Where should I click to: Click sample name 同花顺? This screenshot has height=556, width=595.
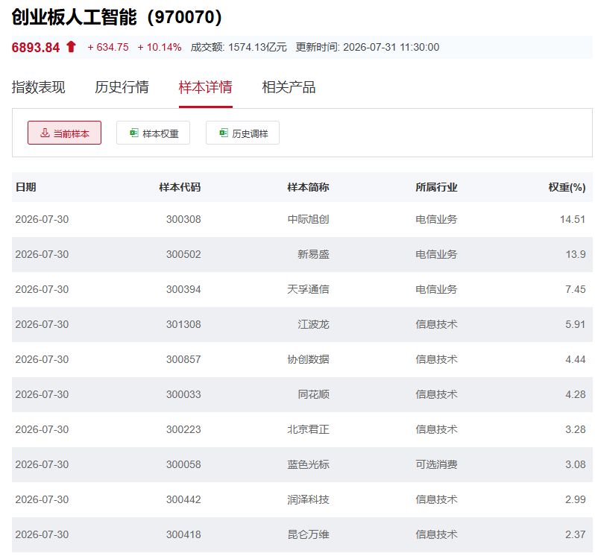(x=313, y=394)
